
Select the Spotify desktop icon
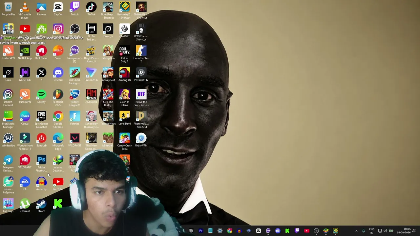pyautogui.click(x=41, y=96)
